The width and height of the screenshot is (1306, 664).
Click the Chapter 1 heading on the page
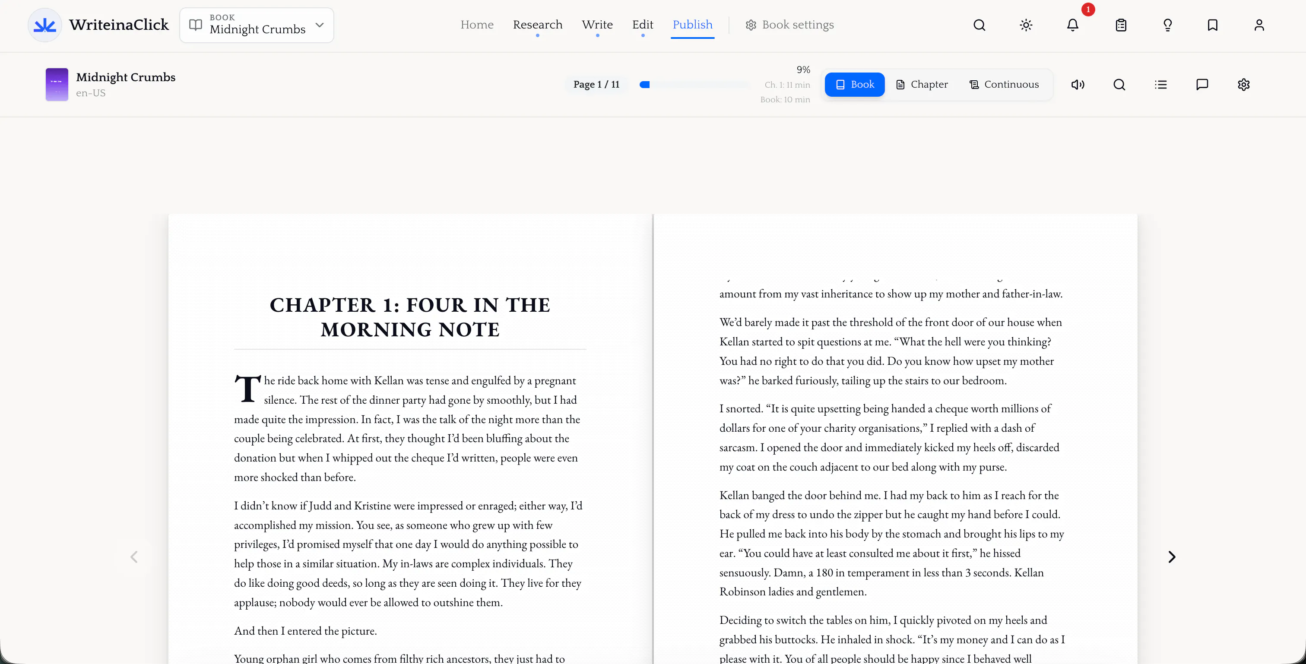coord(410,317)
